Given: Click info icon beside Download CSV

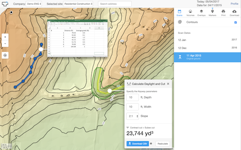Looking at the screenshot, I should [x=151, y=144].
